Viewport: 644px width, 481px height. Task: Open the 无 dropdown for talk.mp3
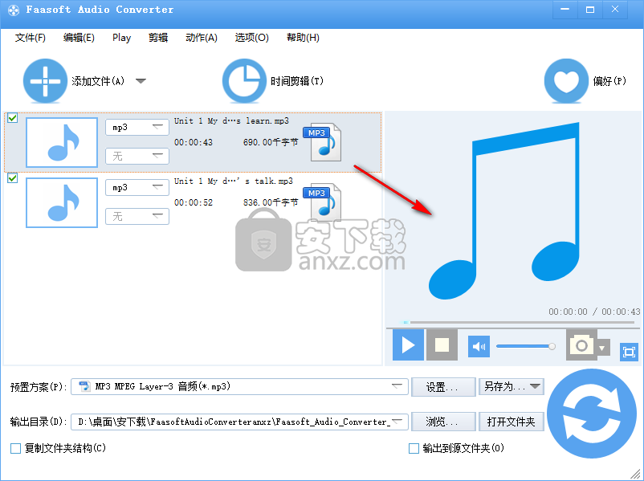coord(137,217)
